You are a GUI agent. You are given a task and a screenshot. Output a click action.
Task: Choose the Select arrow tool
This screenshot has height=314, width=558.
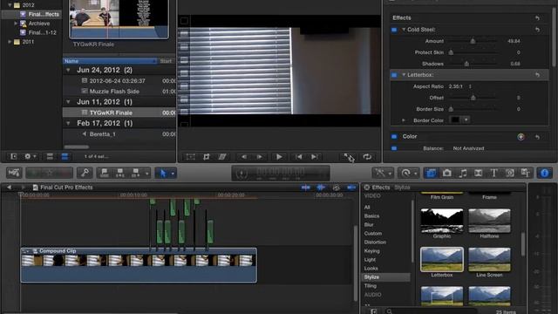point(163,174)
